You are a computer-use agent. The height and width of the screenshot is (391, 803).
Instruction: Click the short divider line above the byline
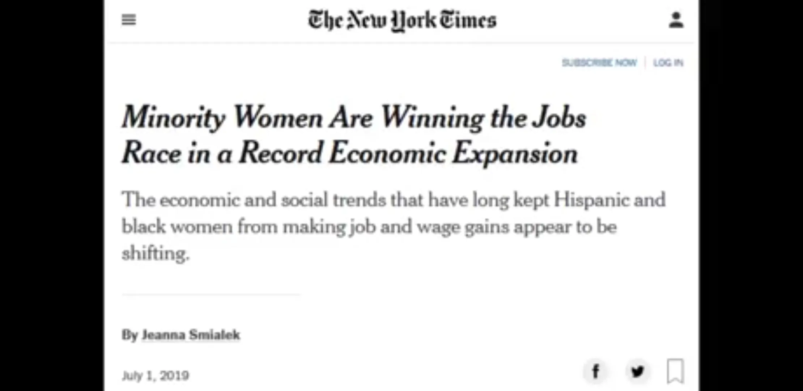pyautogui.click(x=211, y=295)
